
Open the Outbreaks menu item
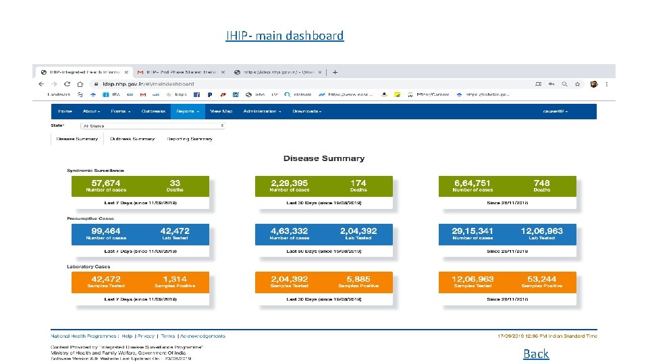click(153, 111)
